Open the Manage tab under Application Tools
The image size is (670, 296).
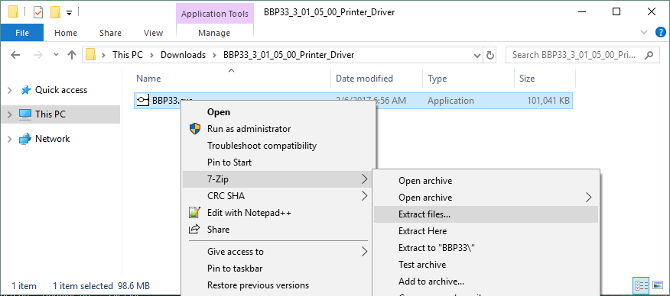click(x=214, y=33)
